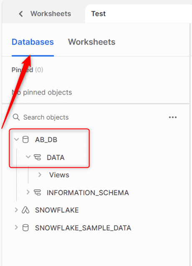Expand the SNOWFLAKE database node
Image resolution: width=192 pixels, height=266 pixels.
16,210
